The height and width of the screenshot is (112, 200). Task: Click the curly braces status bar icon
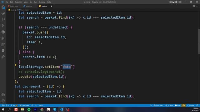pyautogui.click(x=151, y=105)
